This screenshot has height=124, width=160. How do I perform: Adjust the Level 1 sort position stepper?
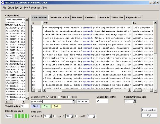coord(51,116)
